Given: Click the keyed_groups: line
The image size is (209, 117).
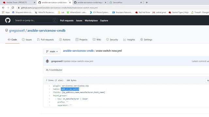Looking at the screenshot, I should (x=60, y=96).
